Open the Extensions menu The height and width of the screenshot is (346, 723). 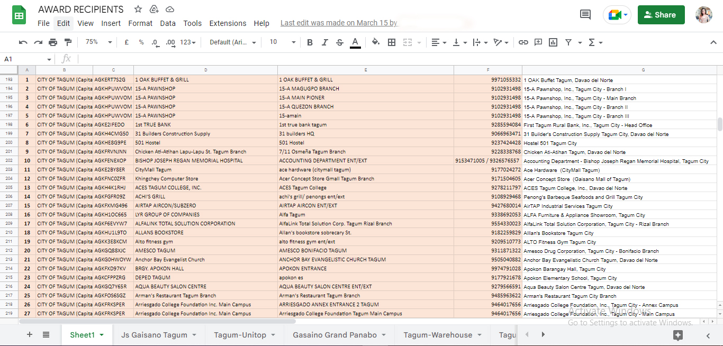(228, 23)
